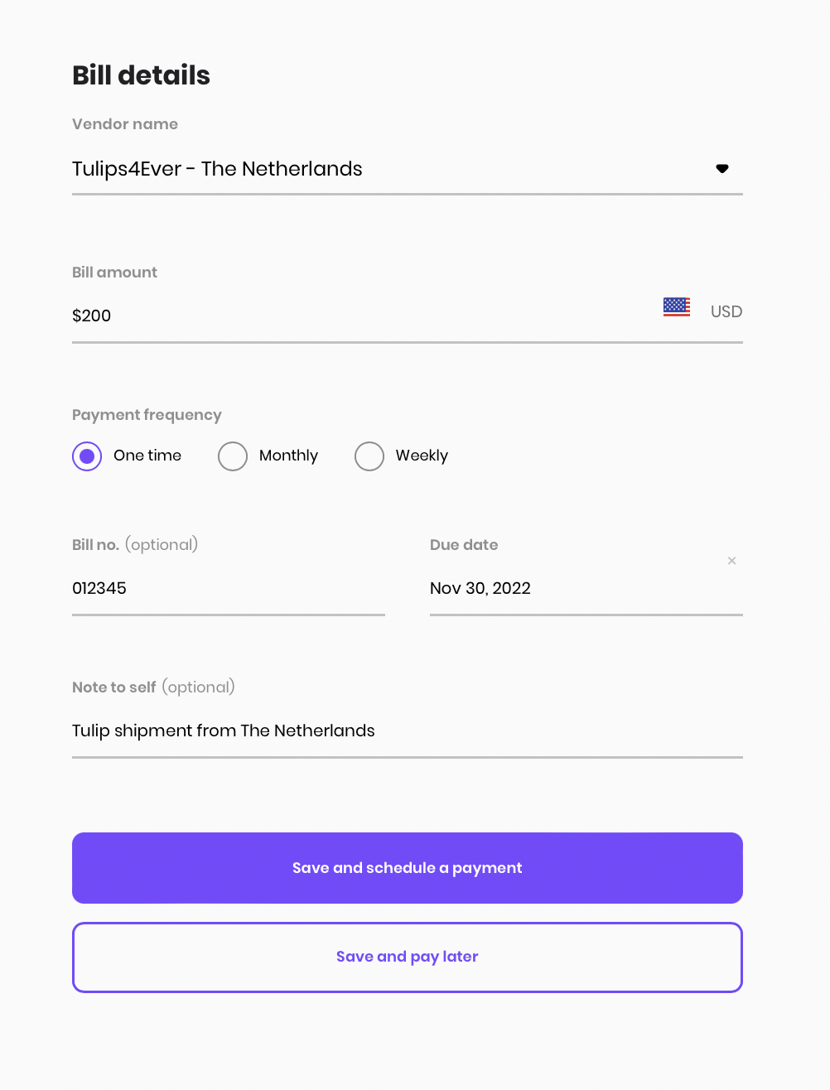Click Tulips4Ever - The Netherlands vendor field

coord(408,169)
